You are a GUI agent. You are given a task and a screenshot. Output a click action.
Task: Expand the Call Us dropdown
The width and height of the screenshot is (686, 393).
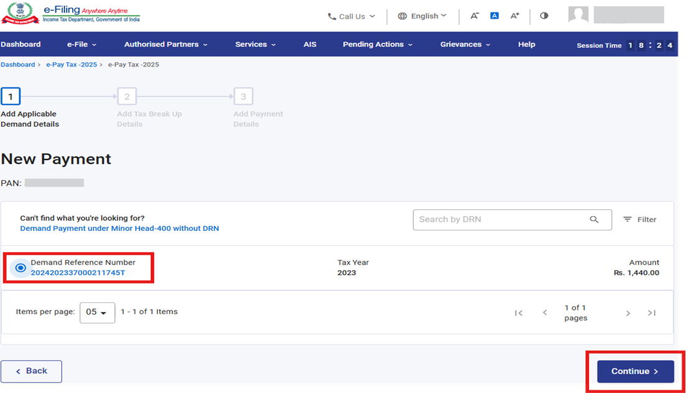tap(352, 16)
